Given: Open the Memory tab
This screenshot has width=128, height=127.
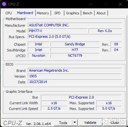Looking at the screenshot, I should point(43,13).
